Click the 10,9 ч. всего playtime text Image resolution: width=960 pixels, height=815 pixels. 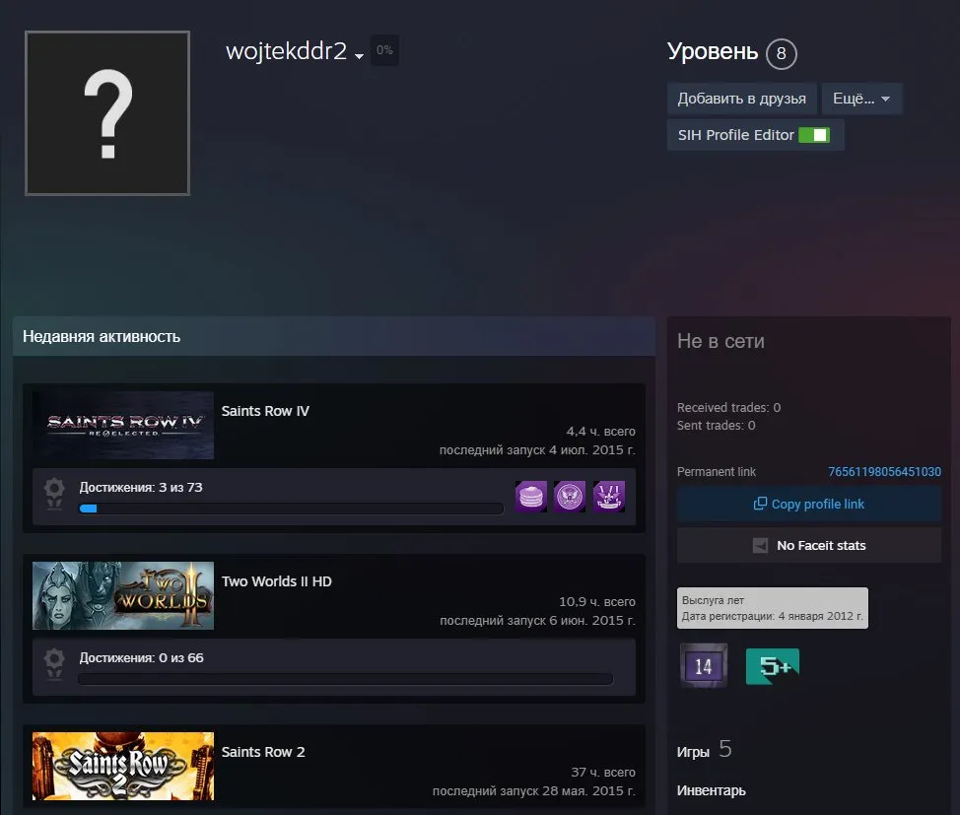[x=597, y=602]
